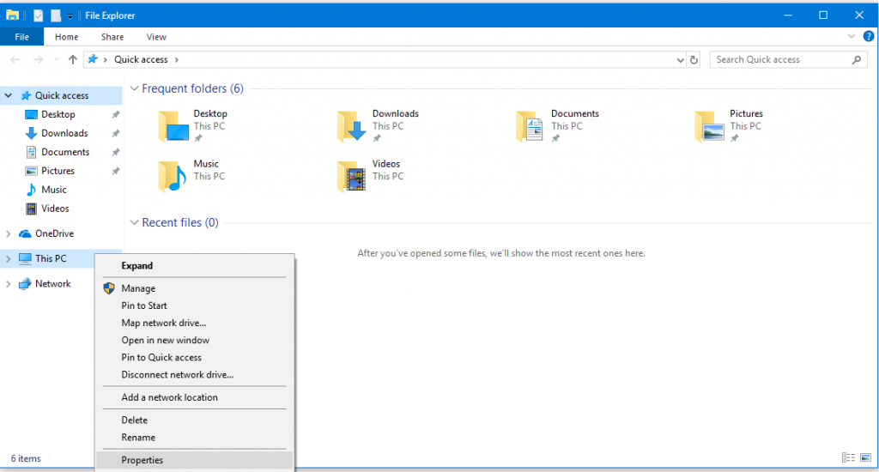Choose Pin to Quick access
The width and height of the screenshot is (879, 472).
[194, 358]
